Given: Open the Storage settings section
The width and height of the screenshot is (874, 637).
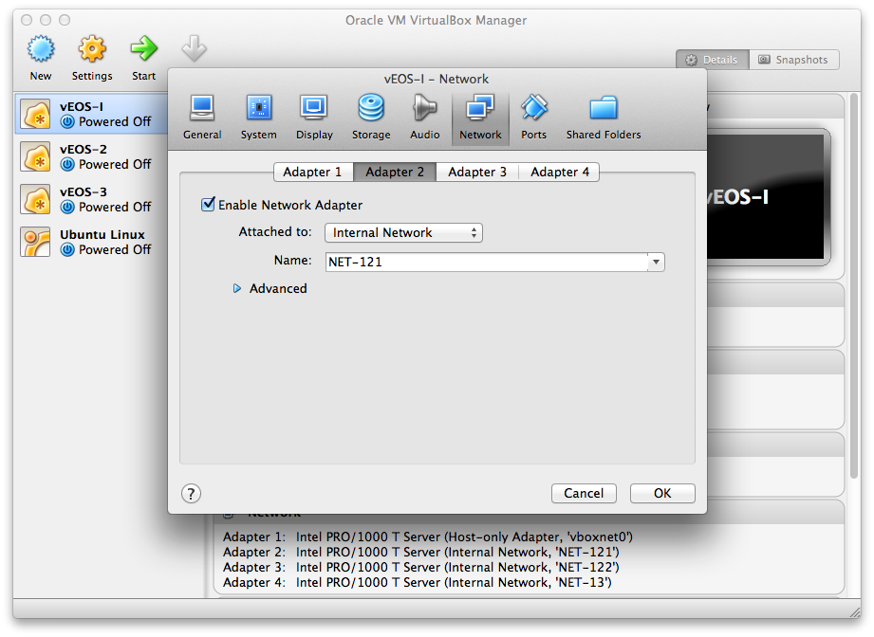Looking at the screenshot, I should pyautogui.click(x=371, y=117).
